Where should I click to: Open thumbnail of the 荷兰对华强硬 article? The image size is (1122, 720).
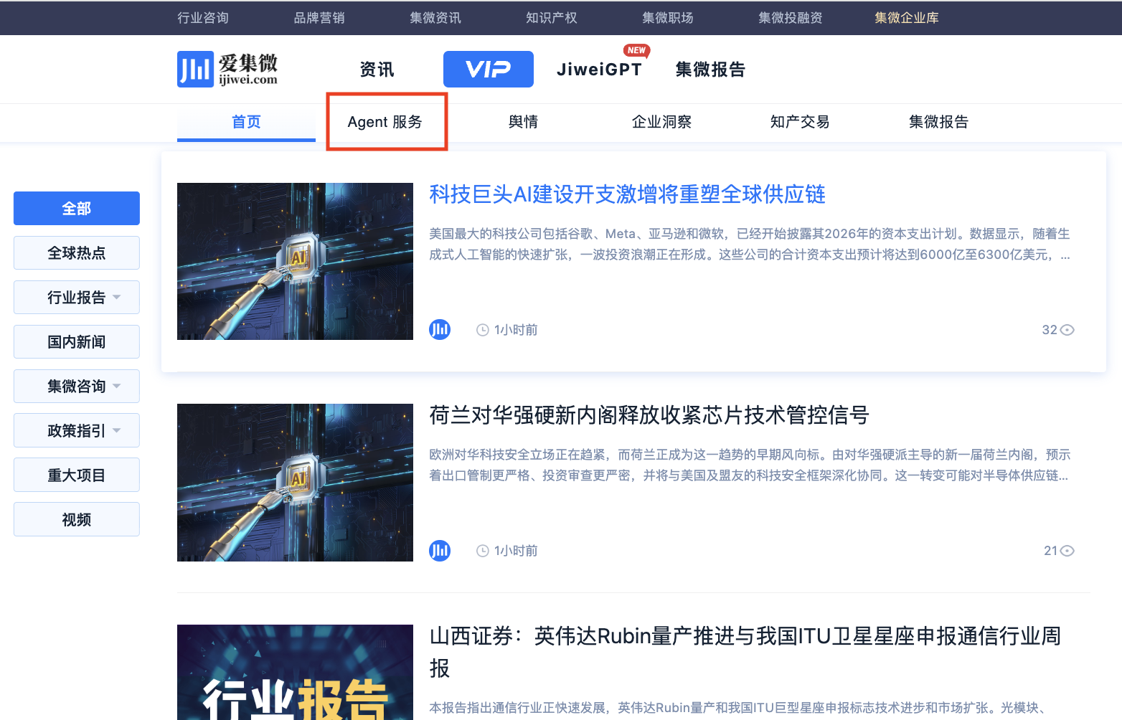click(x=295, y=482)
